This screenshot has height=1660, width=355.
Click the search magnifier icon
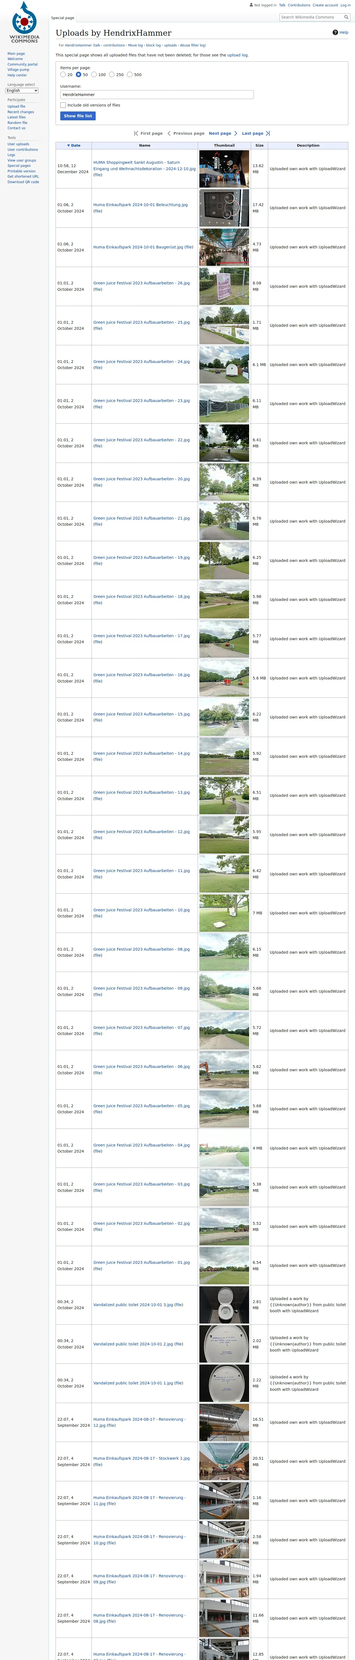(x=346, y=17)
